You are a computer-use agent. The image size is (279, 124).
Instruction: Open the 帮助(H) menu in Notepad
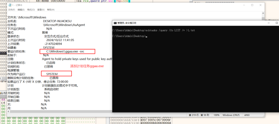point(51,9)
